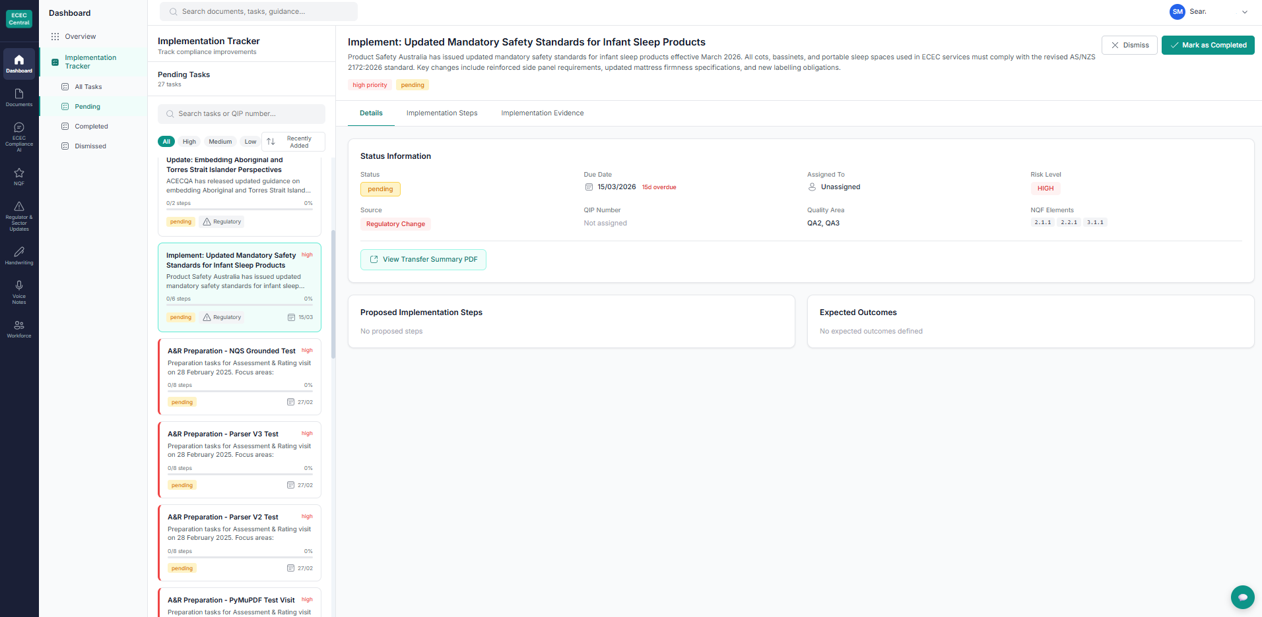The width and height of the screenshot is (1262, 617).
Task: Open the Recently Added sort dropdown
Action: point(294,142)
